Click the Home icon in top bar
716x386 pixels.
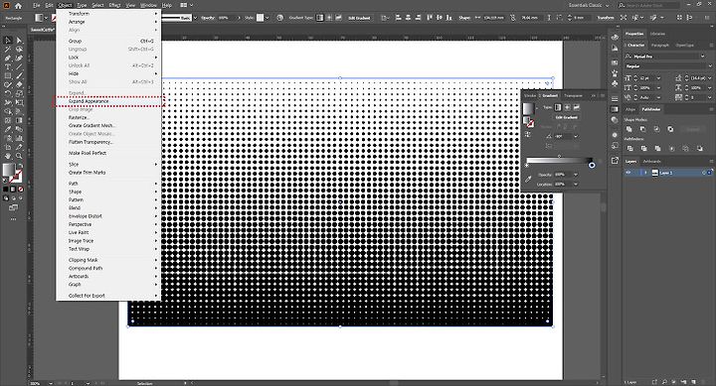click(x=18, y=6)
